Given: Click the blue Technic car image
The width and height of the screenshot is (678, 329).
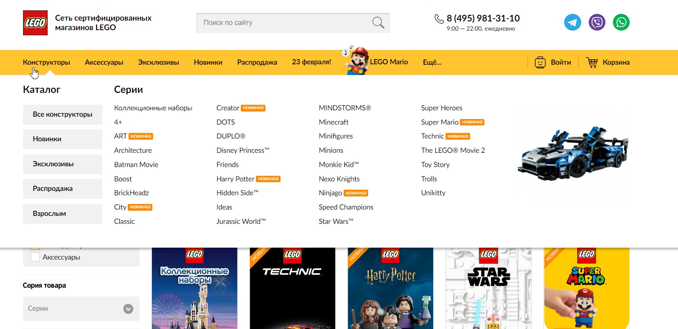Looking at the screenshot, I should click(572, 154).
